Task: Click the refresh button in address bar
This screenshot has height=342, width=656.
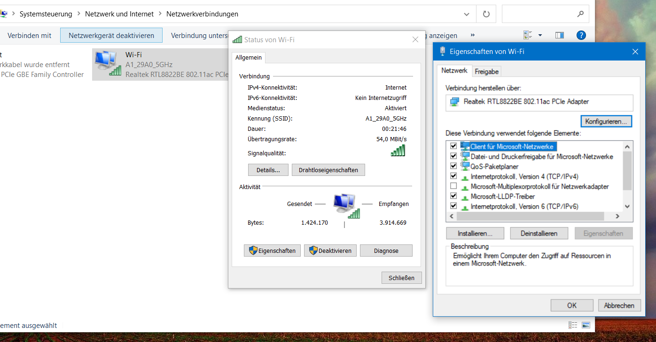Action: tap(486, 14)
